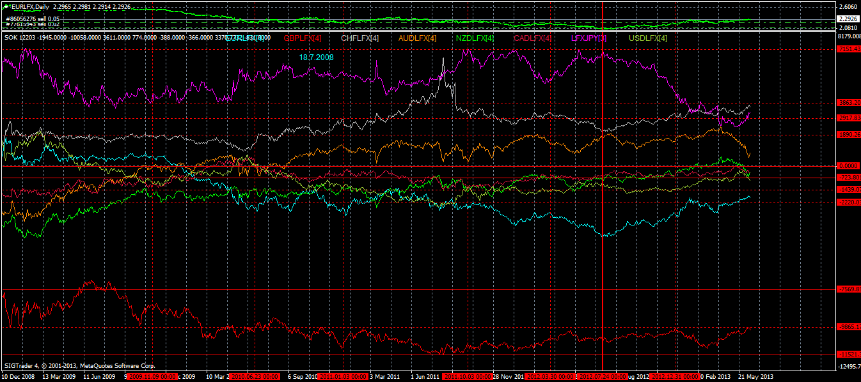The image size is (861, 382).
Task: Click the 11 Jun 2009 time axis label
Action: pos(100,377)
